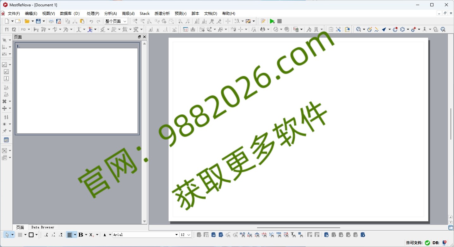Viewport: 454px width, 247px height.
Task: Switch to the Data Browser tab
Action: tap(43, 227)
